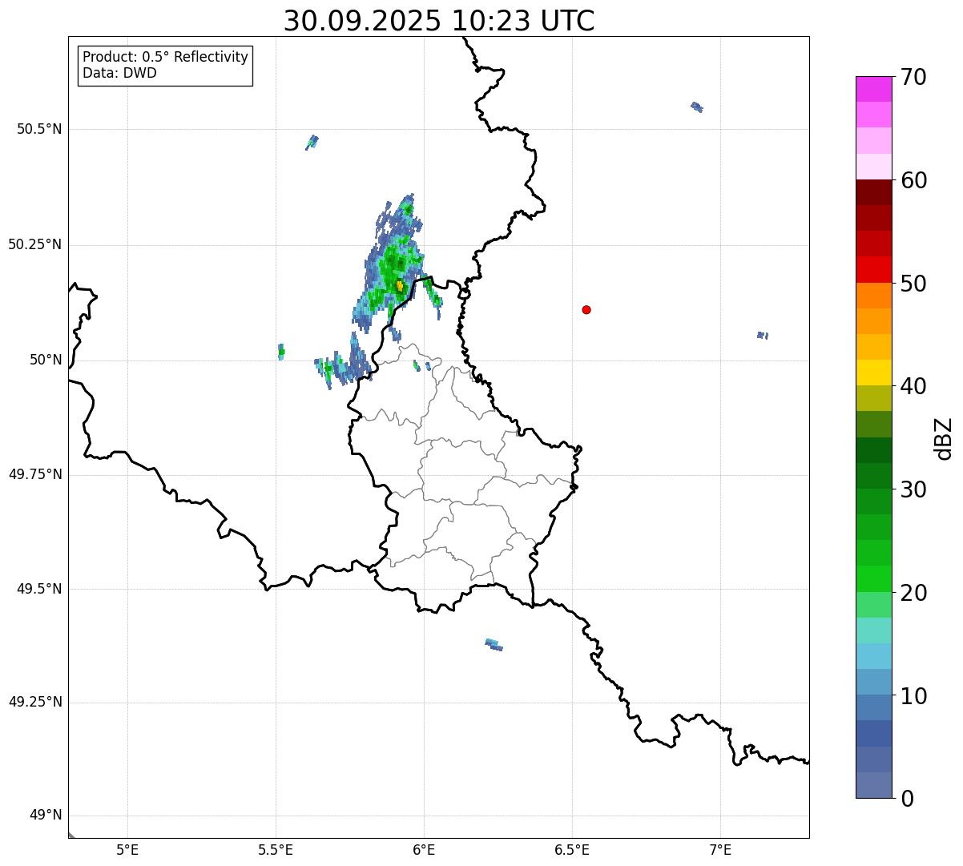
Task: Click the yellow core of the main storm cell
Action: [400, 286]
